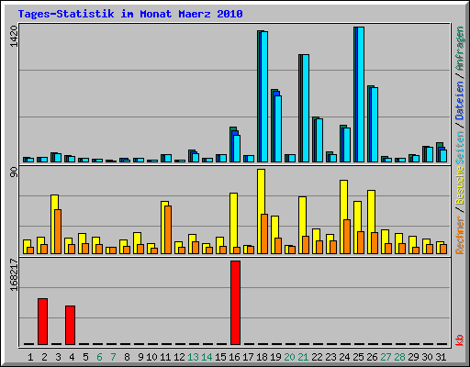Select green weekend day label '28'
The image size is (470, 367).
[399, 357]
